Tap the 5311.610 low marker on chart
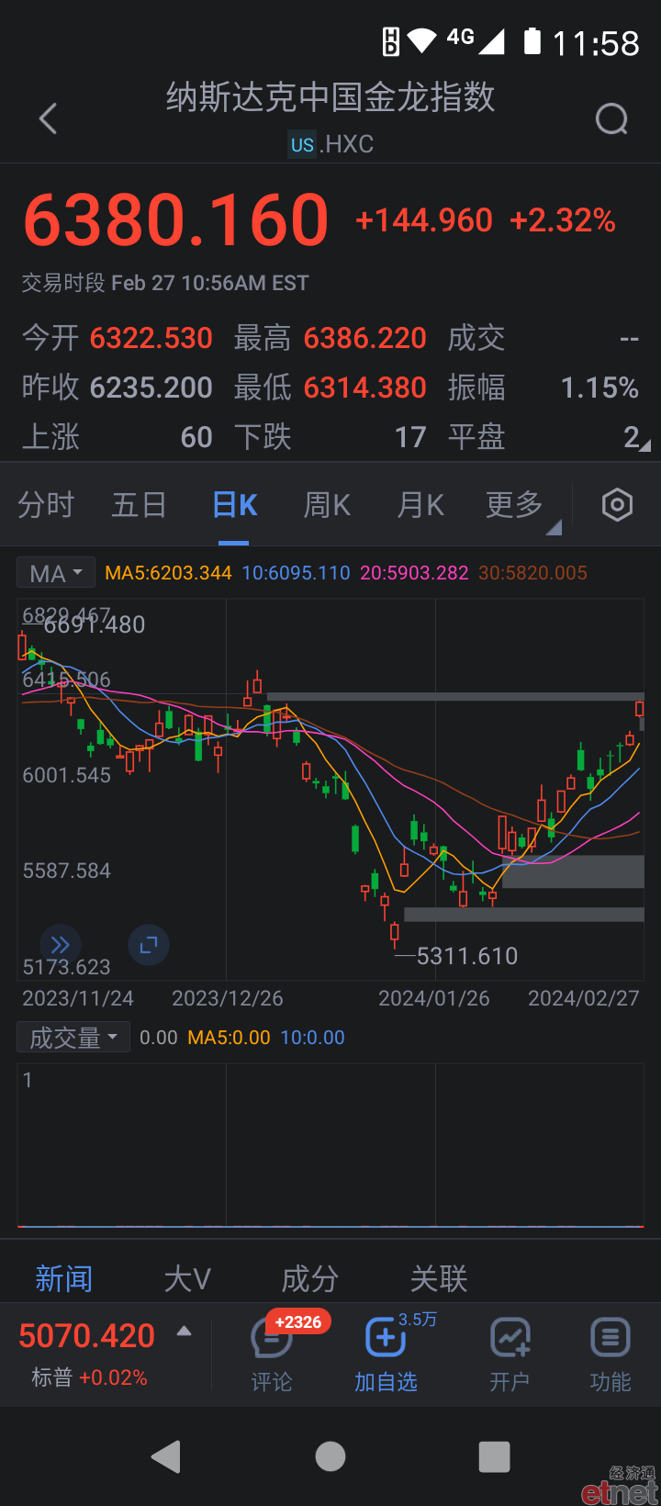 point(467,956)
